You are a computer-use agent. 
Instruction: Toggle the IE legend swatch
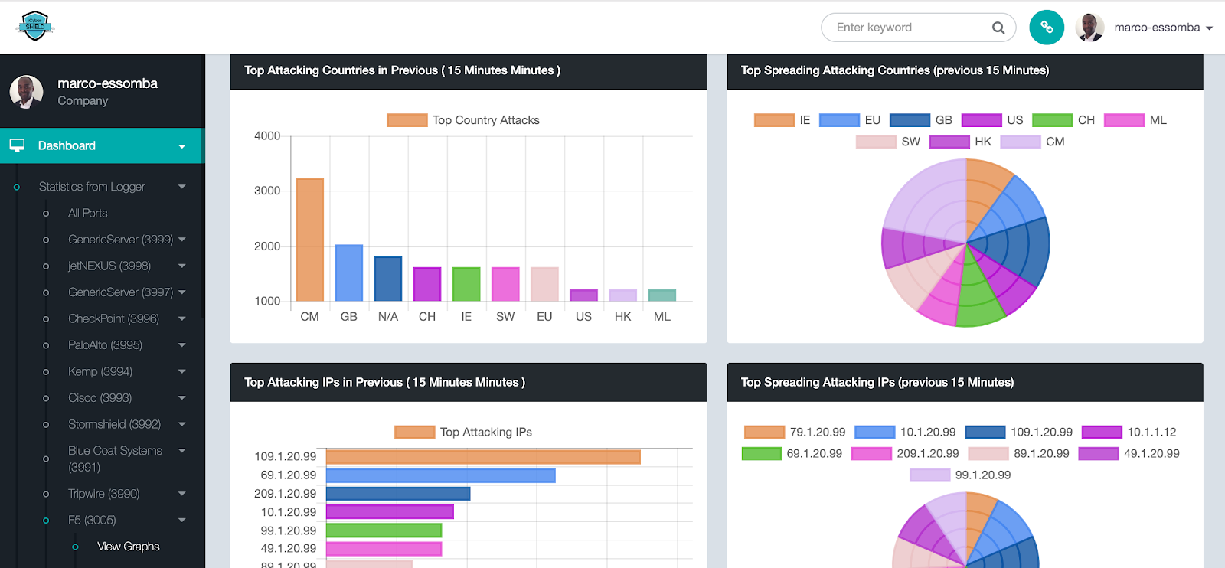tap(774, 120)
